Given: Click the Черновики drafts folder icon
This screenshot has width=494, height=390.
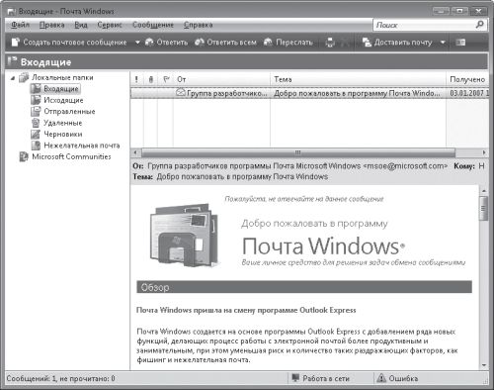Looking at the screenshot, I should (36, 134).
